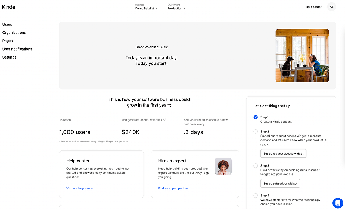Click the woman and dog welcome photo
Image resolution: width=345 pixels, height=209 pixels.
(x=302, y=55)
